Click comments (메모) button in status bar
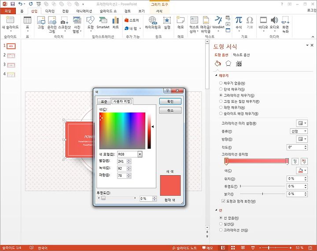Viewport: 317px width, 251px height. pyautogui.click(x=208, y=247)
